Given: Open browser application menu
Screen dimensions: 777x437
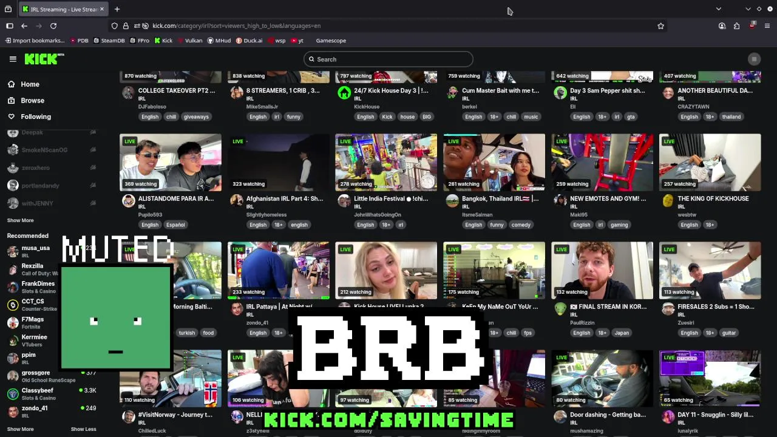Looking at the screenshot, I should (x=767, y=25).
